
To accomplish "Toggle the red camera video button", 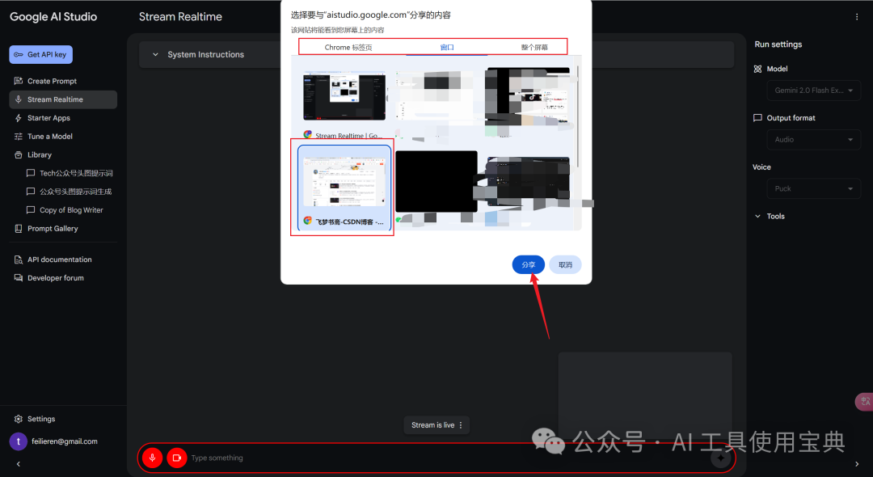I will point(177,458).
